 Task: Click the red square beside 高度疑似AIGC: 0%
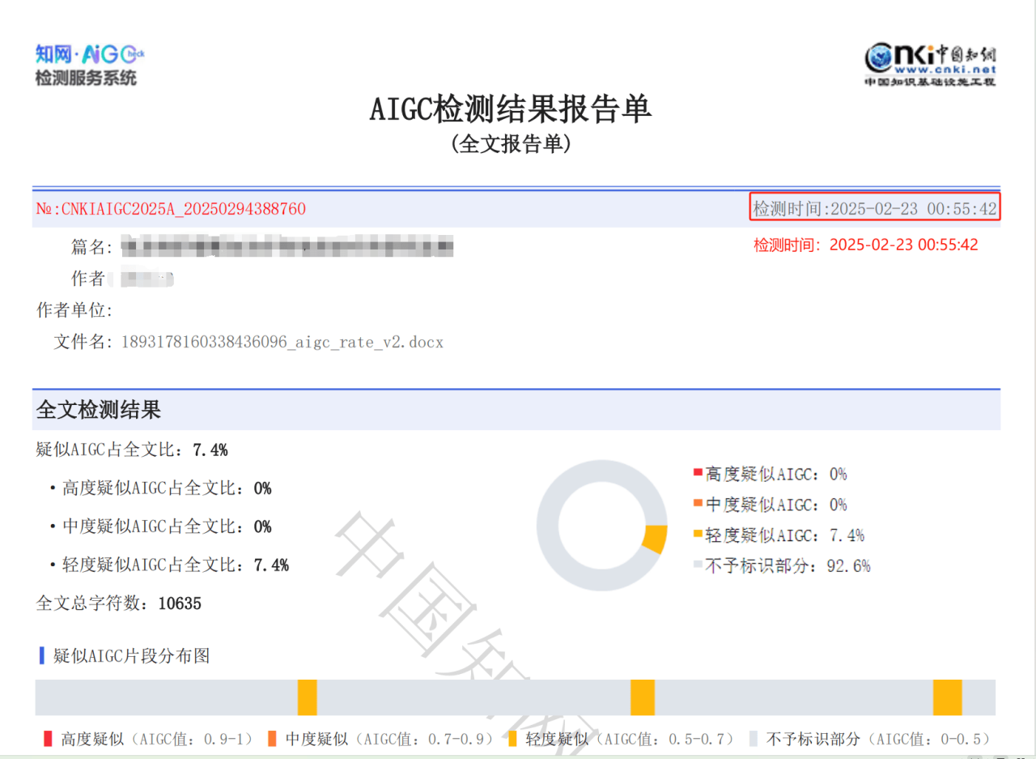pyautogui.click(x=696, y=473)
